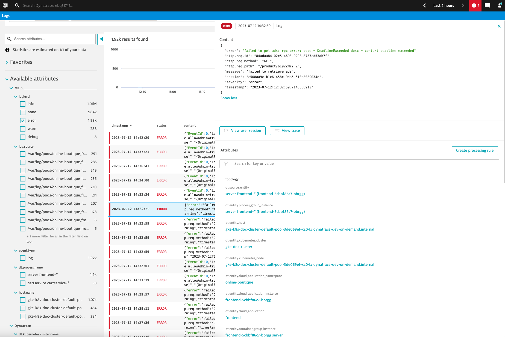The width and height of the screenshot is (505, 337).
Task: Open the Last 2 hours timeframe selector
Action: (x=444, y=5)
